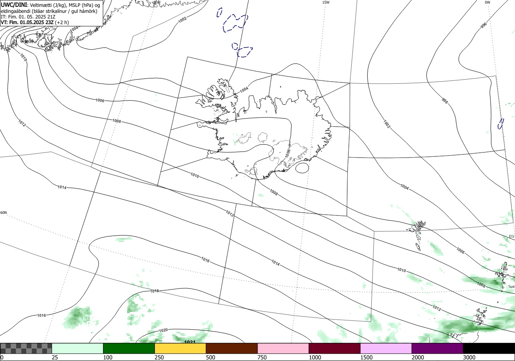Click the pink 750–1000 legend swatch
This screenshot has width=515, height=361.
[x=283, y=348]
